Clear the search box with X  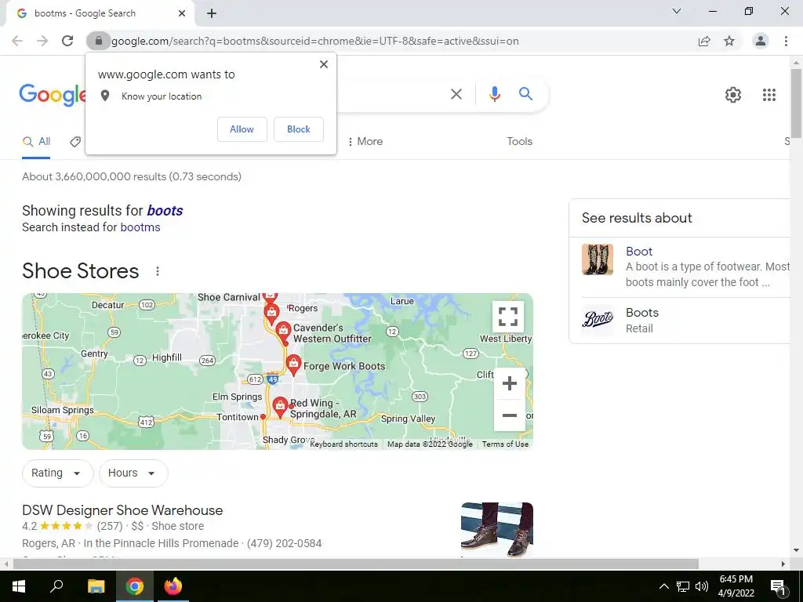point(456,94)
